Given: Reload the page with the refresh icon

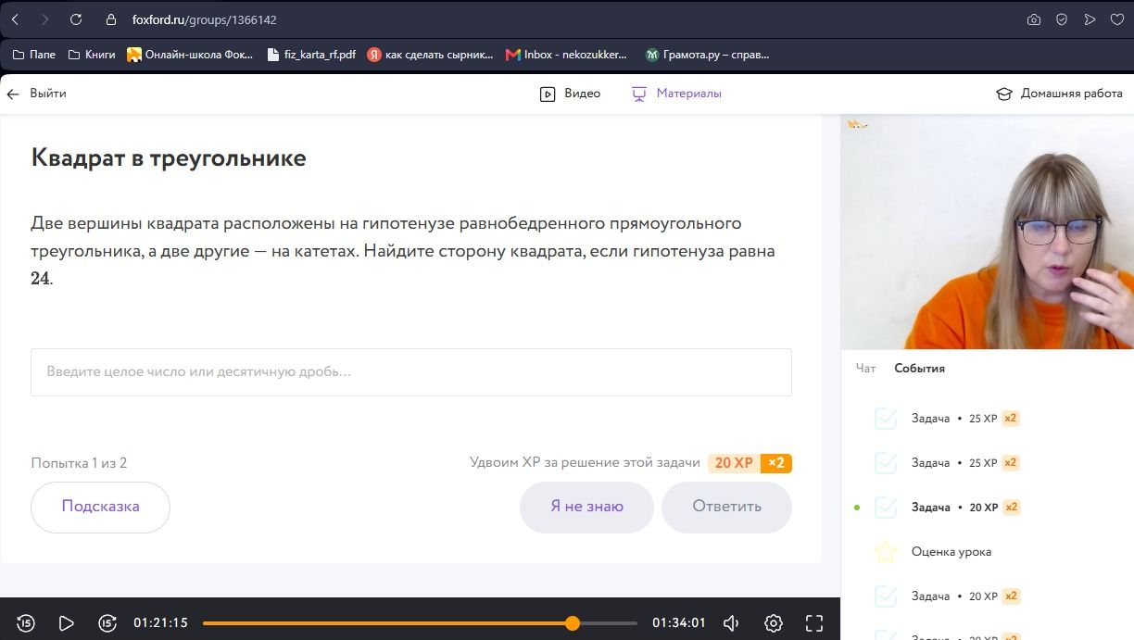Looking at the screenshot, I should pyautogui.click(x=76, y=19).
